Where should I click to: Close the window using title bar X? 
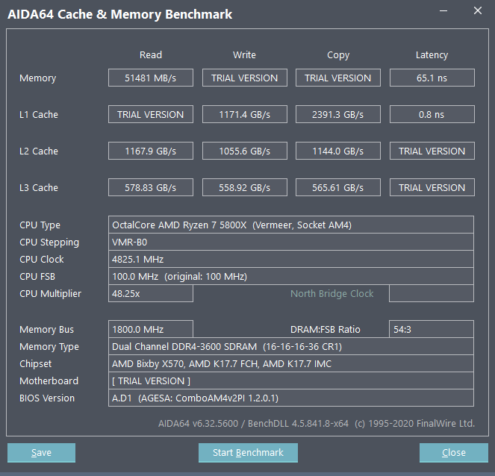[478, 11]
